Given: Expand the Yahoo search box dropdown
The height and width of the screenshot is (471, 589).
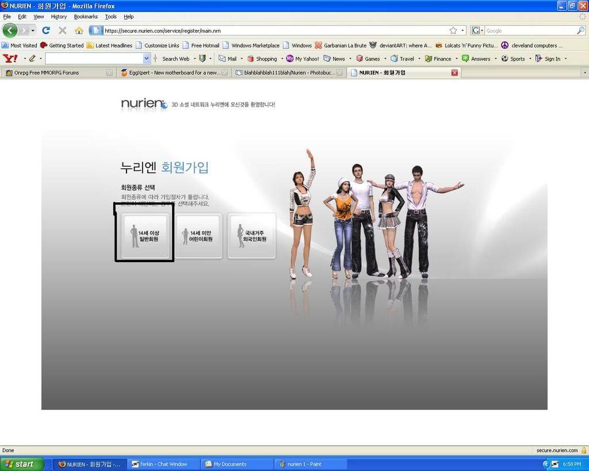Looking at the screenshot, I should (146, 59).
